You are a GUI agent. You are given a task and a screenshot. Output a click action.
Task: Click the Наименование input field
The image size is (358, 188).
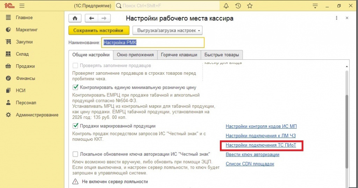[x=153, y=43]
